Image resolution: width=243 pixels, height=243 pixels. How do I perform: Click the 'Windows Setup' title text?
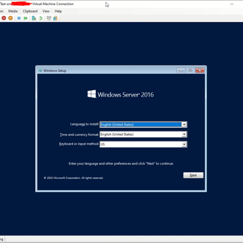(55, 71)
